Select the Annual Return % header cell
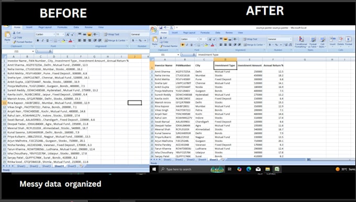Viewport: 356px width, 202px height. [273, 65]
